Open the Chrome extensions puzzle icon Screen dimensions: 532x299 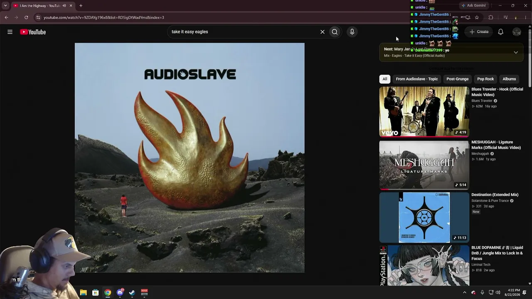coord(491,17)
